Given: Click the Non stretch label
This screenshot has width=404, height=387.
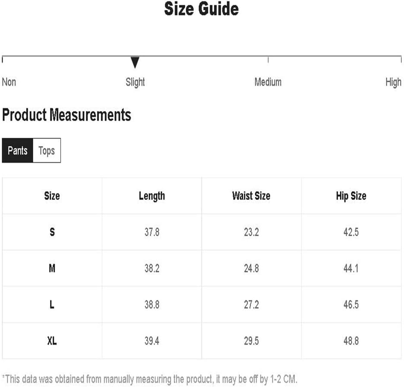Looking at the screenshot, I should [x=9, y=82].
